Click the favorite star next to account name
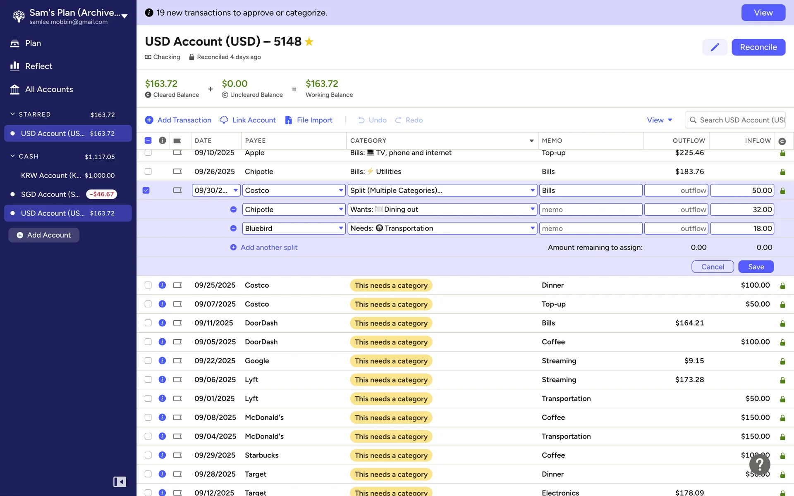Screen dimensions: 794x496 coord(309,42)
